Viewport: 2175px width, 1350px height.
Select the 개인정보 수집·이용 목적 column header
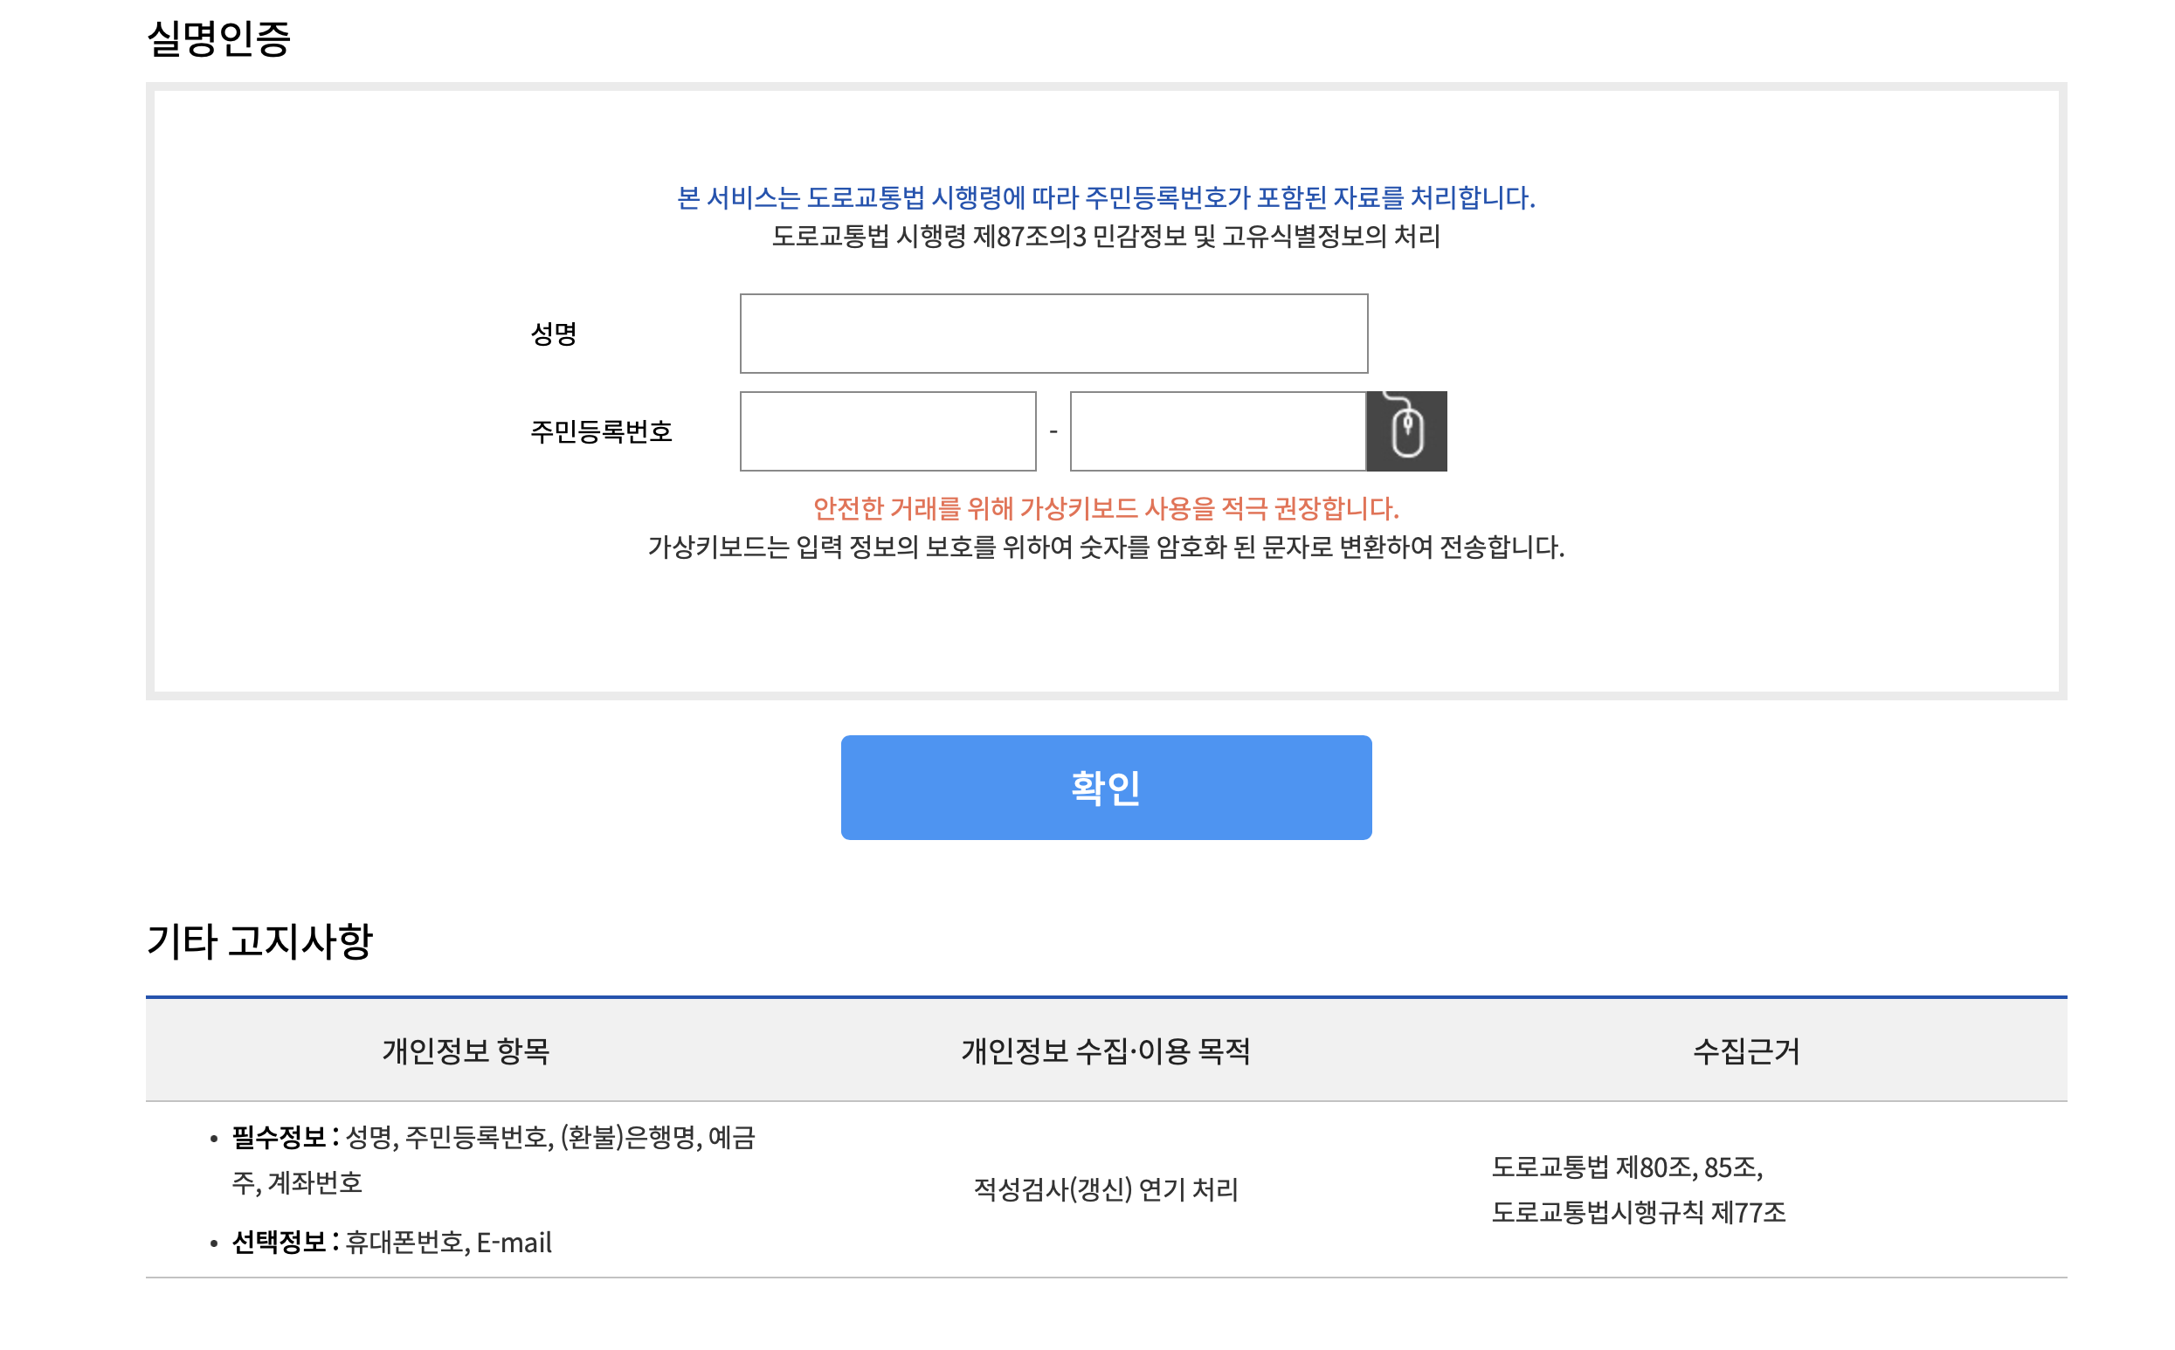tap(1105, 1051)
